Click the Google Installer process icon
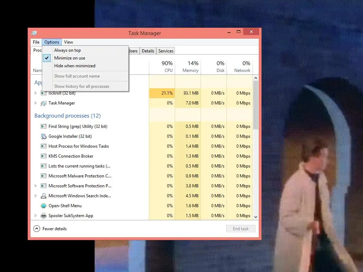Image resolution: width=363 pixels, height=272 pixels. pyautogui.click(x=44, y=136)
